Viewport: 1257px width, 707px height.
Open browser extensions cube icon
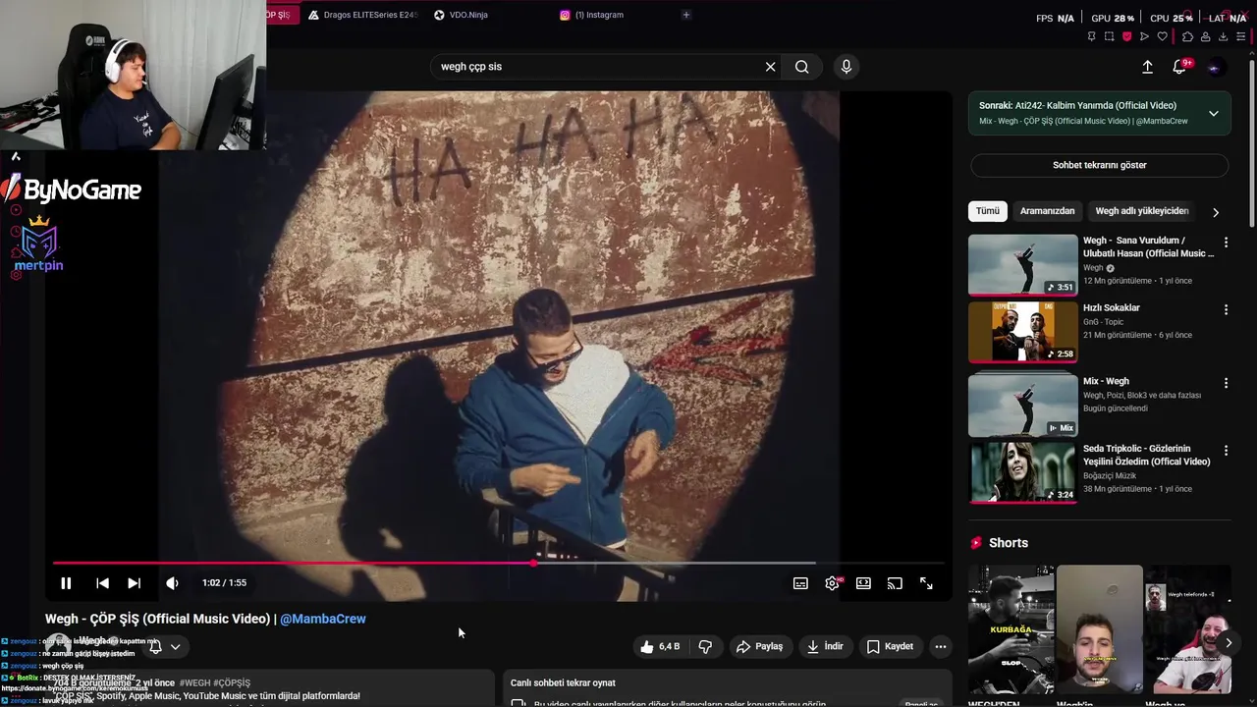click(x=1187, y=36)
